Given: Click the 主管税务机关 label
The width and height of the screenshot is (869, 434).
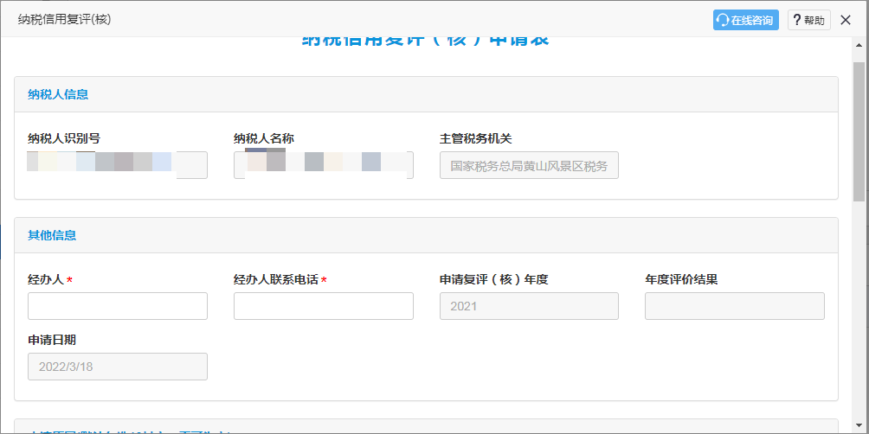Looking at the screenshot, I should click(475, 139).
